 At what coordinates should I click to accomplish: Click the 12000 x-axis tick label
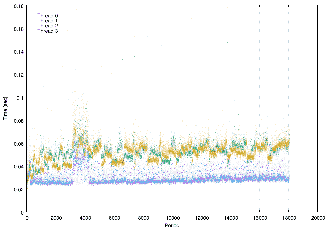coord(201,218)
